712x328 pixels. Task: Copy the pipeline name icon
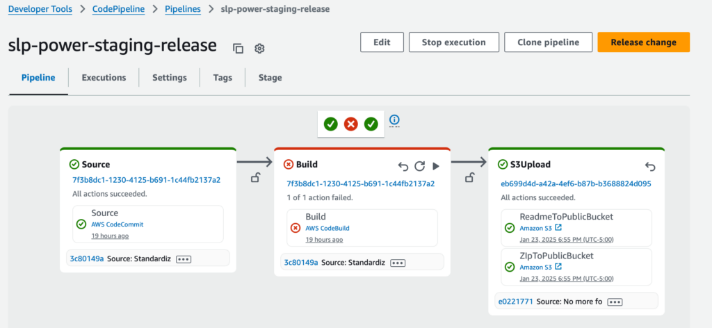[x=238, y=49]
